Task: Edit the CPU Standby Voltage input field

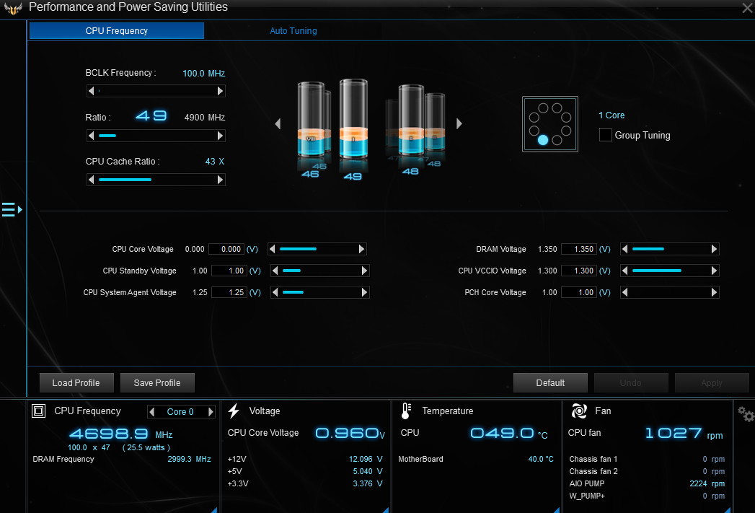Action: (x=229, y=271)
